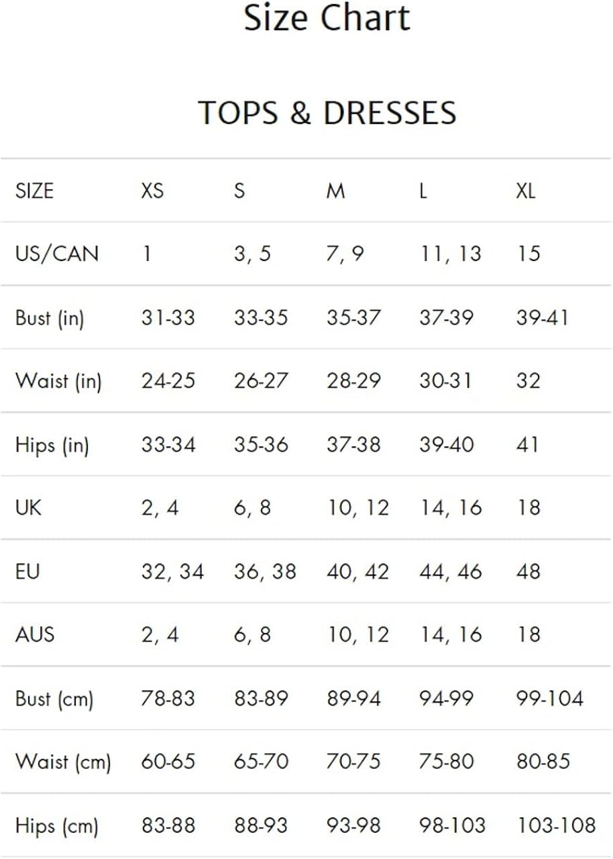This screenshot has height=859, width=613.
Task: Select UK size value 10, 12
Action: point(357,508)
